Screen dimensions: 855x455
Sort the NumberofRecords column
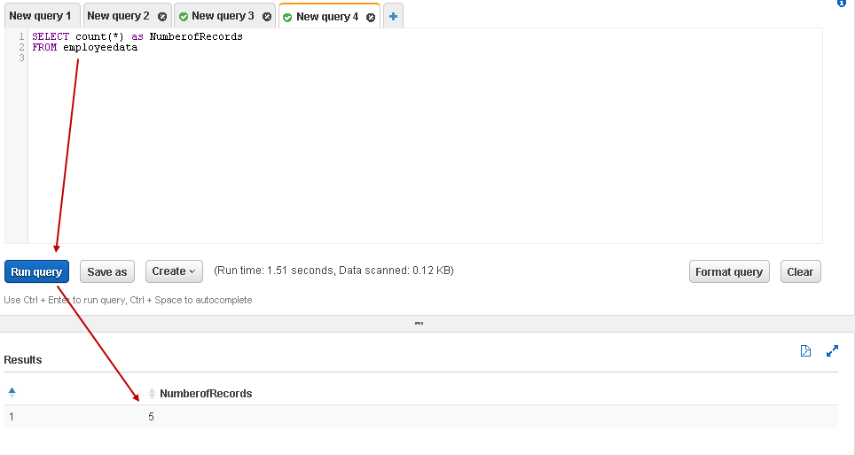tap(152, 394)
